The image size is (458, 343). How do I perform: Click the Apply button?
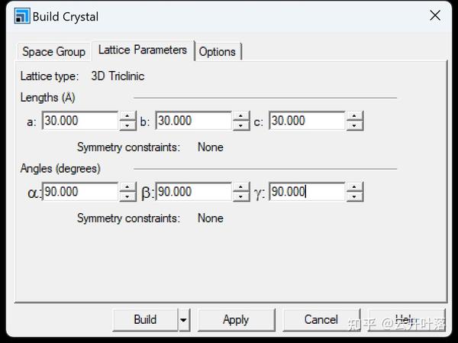pyautogui.click(x=236, y=320)
